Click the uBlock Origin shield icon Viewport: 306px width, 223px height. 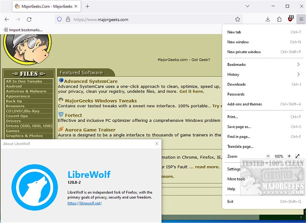pyautogui.click(x=290, y=19)
